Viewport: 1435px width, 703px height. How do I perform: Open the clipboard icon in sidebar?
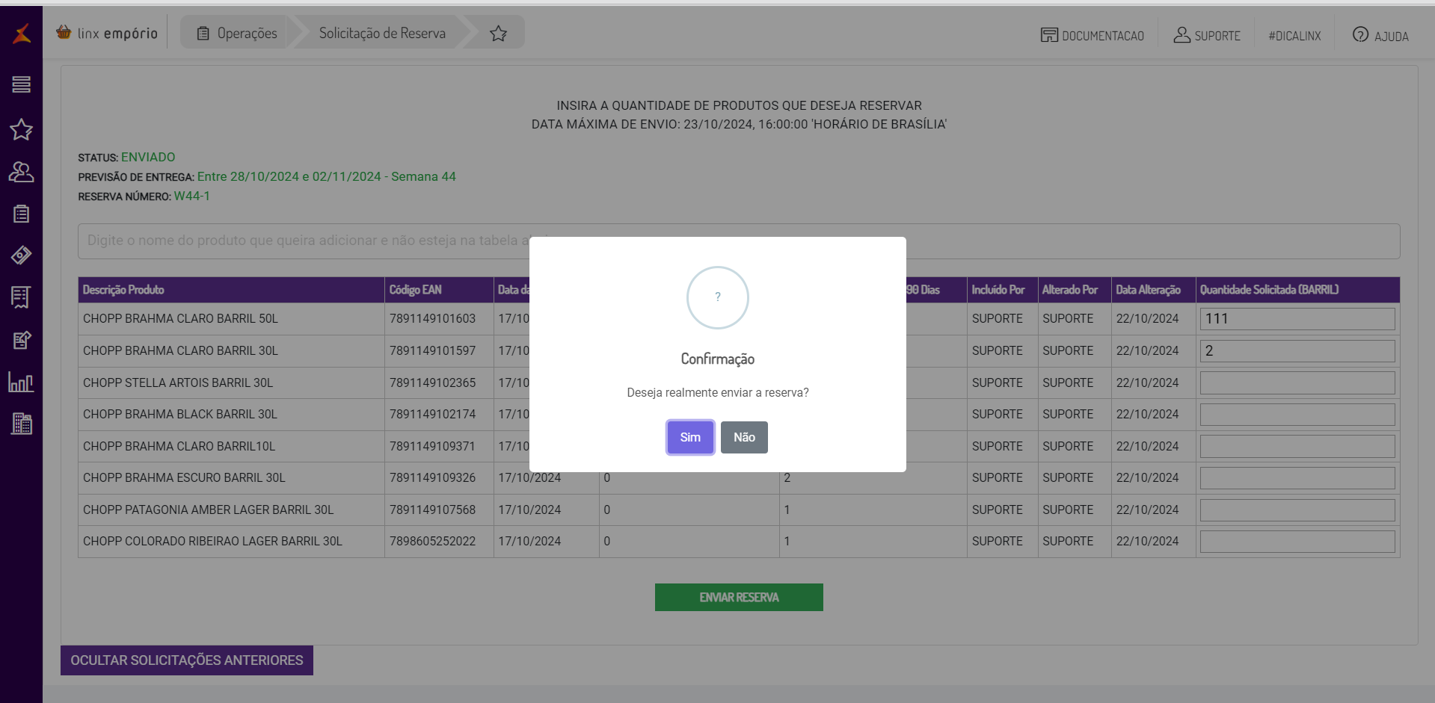pyautogui.click(x=21, y=214)
